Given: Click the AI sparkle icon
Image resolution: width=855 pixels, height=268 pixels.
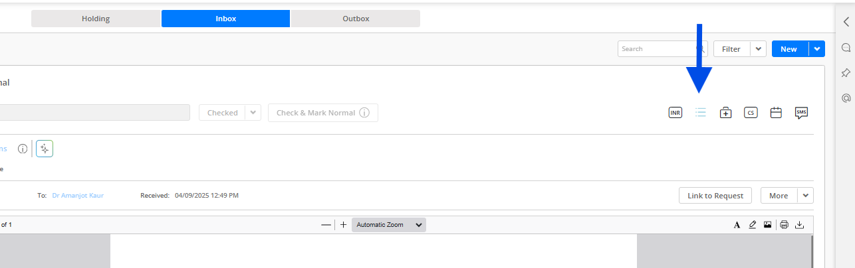Looking at the screenshot, I should point(45,149).
